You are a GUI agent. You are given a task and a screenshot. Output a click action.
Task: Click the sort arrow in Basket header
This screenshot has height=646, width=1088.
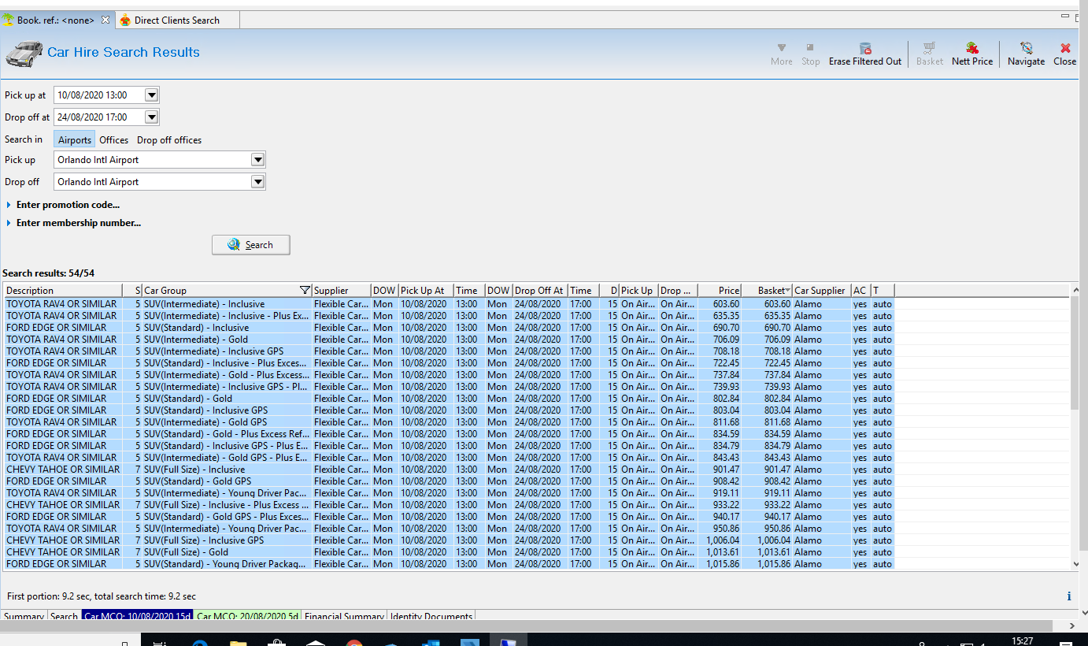pyautogui.click(x=788, y=291)
